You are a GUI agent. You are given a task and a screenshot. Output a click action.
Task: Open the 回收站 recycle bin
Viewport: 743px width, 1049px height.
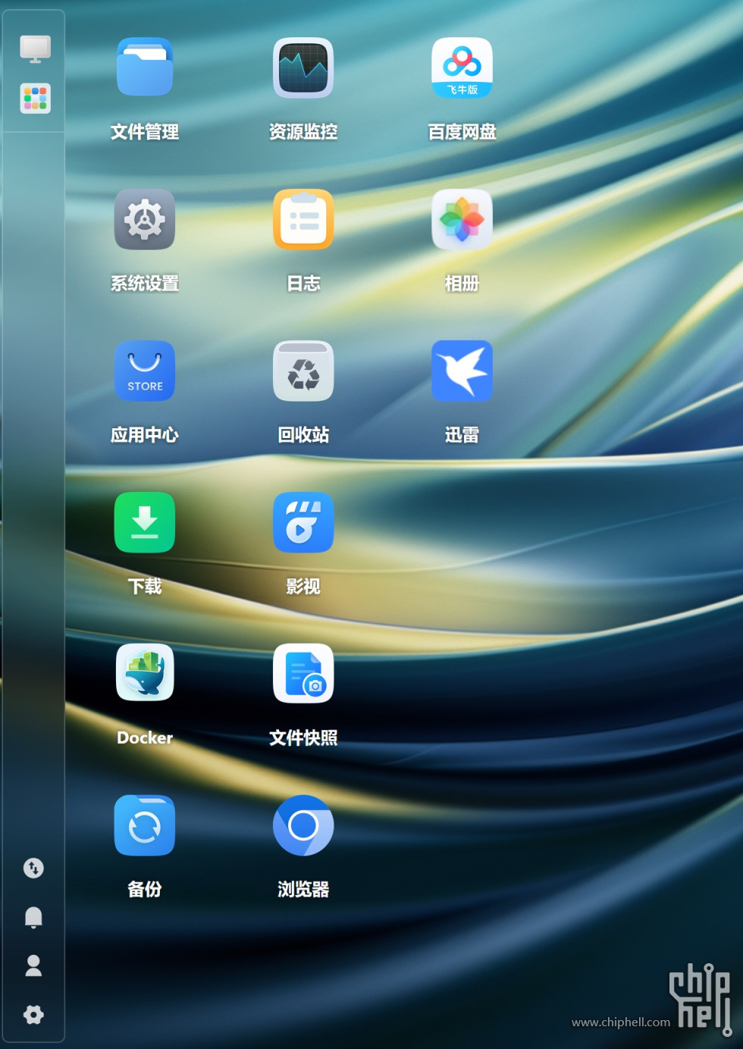coord(303,370)
